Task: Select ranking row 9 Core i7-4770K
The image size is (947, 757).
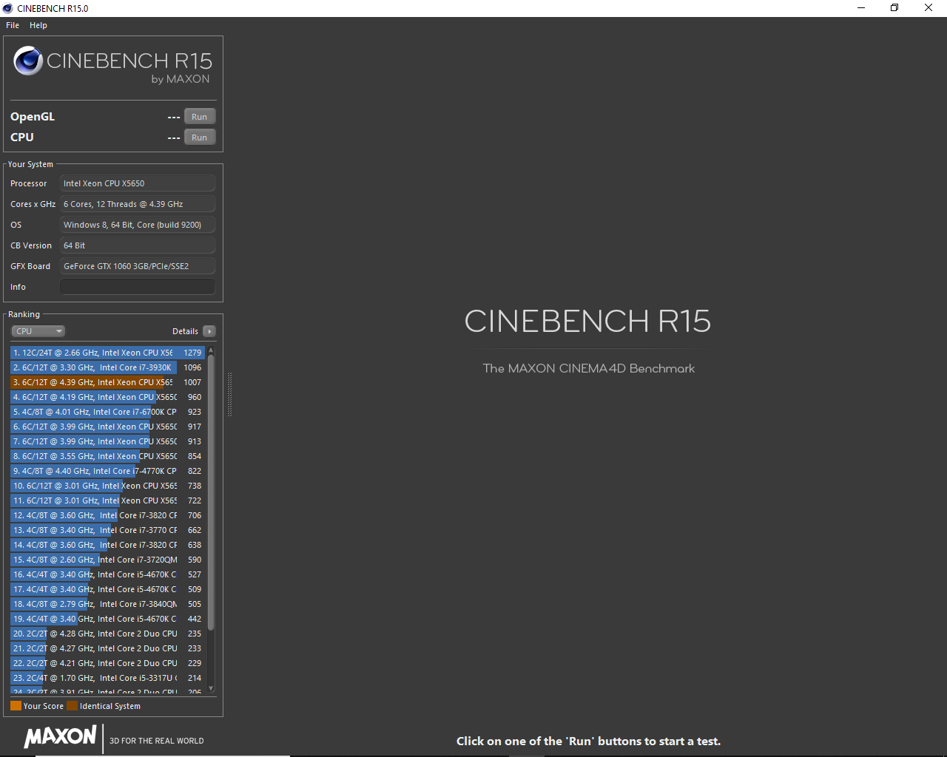Action: [x=108, y=471]
